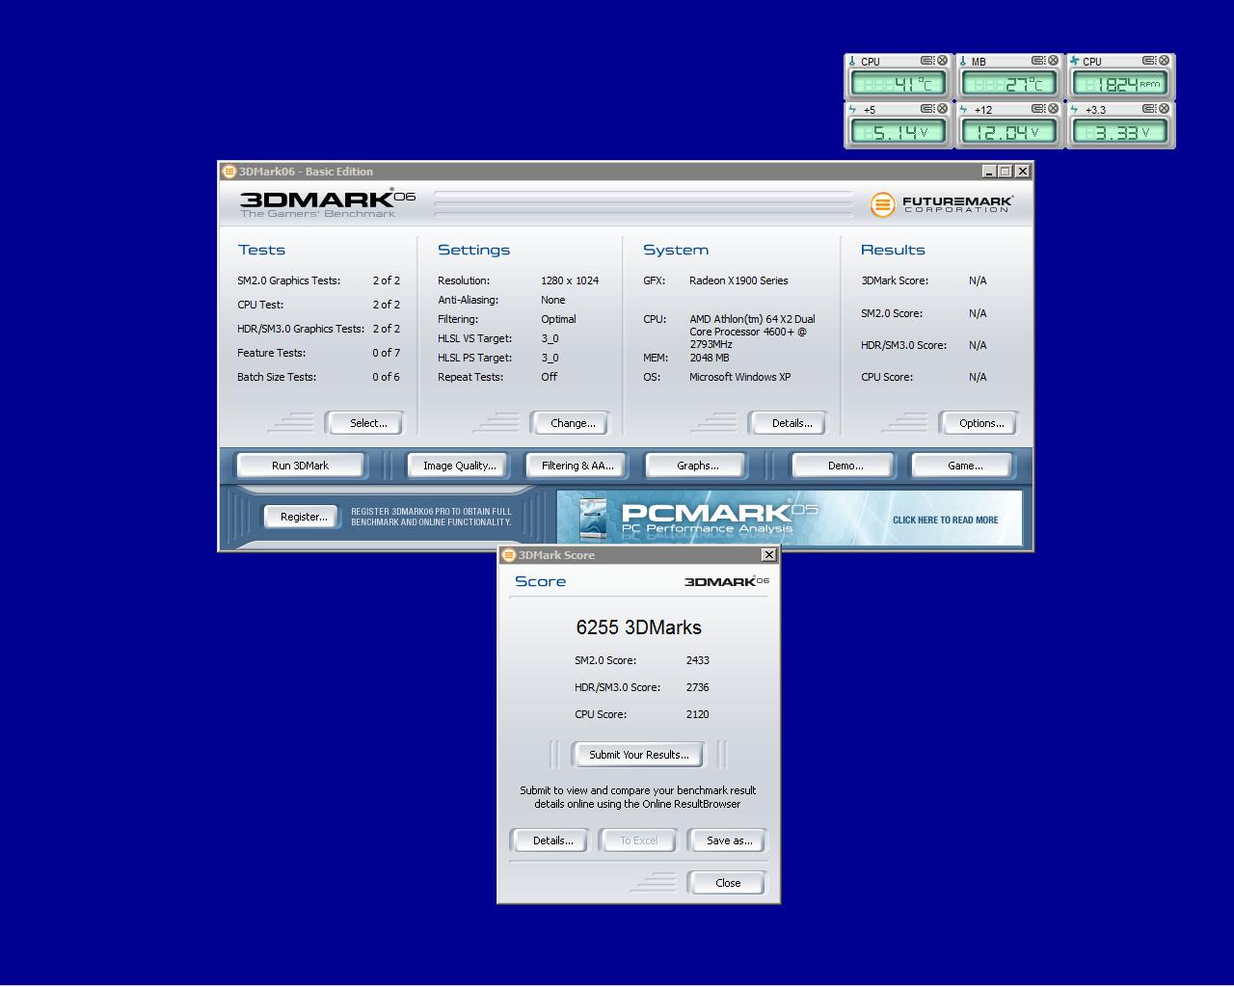Viewport: 1234px width, 987px height.
Task: Click the lightning icon on +12 voltage gadget
Action: 963,110
